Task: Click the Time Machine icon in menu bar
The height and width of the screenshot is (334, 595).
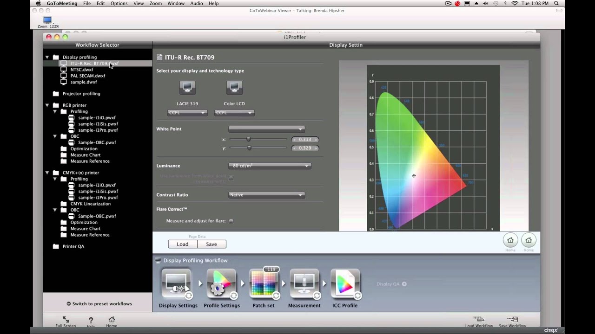Action: (x=496, y=3)
